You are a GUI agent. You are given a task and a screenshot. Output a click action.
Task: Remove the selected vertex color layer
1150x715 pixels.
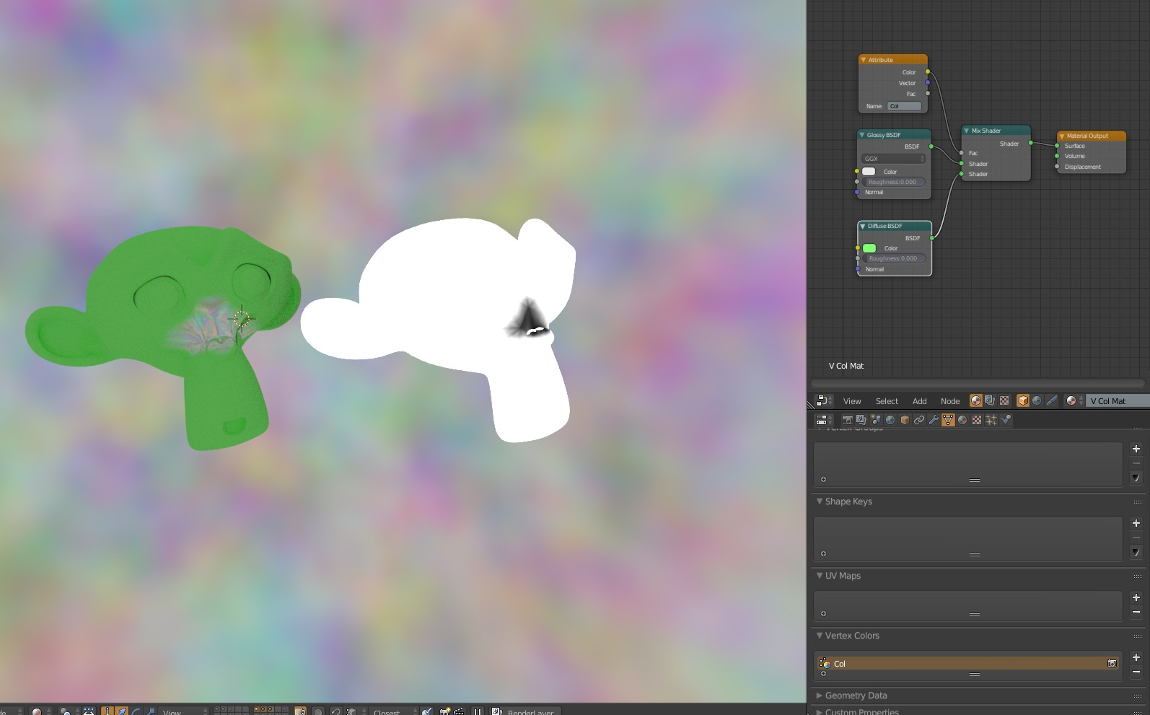[1136, 672]
